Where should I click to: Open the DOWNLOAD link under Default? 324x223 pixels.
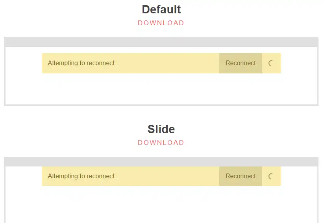[x=161, y=23]
